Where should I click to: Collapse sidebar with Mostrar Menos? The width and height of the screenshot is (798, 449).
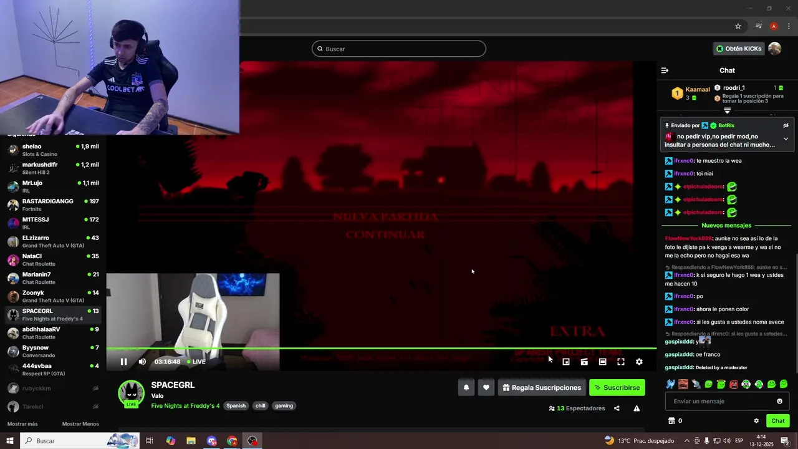tap(80, 424)
